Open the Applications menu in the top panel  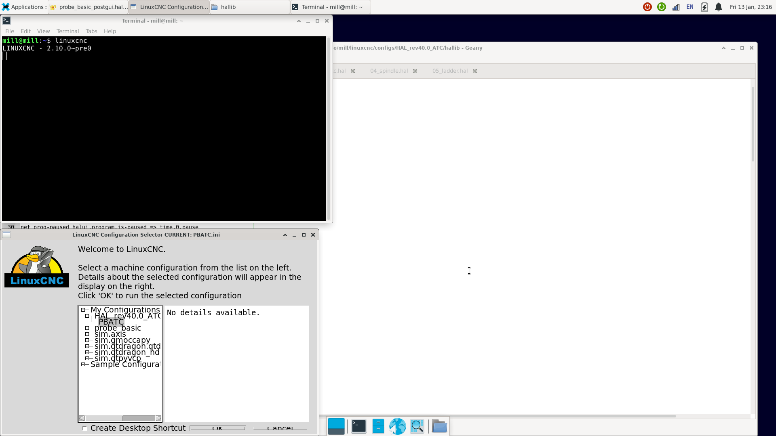(23, 7)
